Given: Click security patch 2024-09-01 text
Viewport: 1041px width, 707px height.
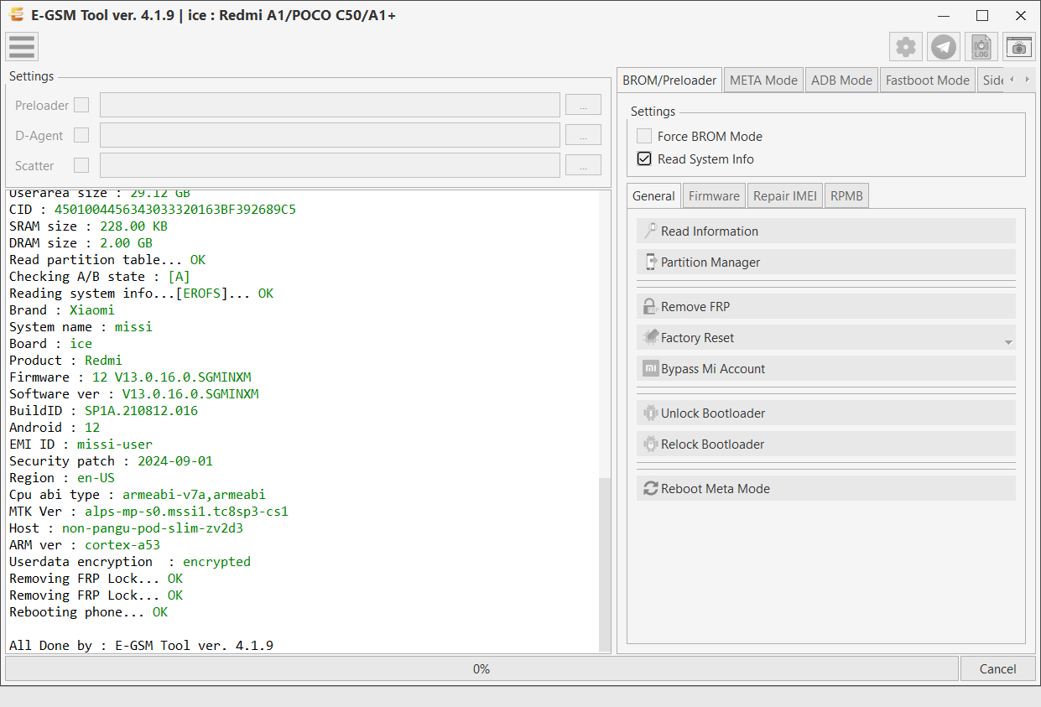Looking at the screenshot, I should pos(175,460).
